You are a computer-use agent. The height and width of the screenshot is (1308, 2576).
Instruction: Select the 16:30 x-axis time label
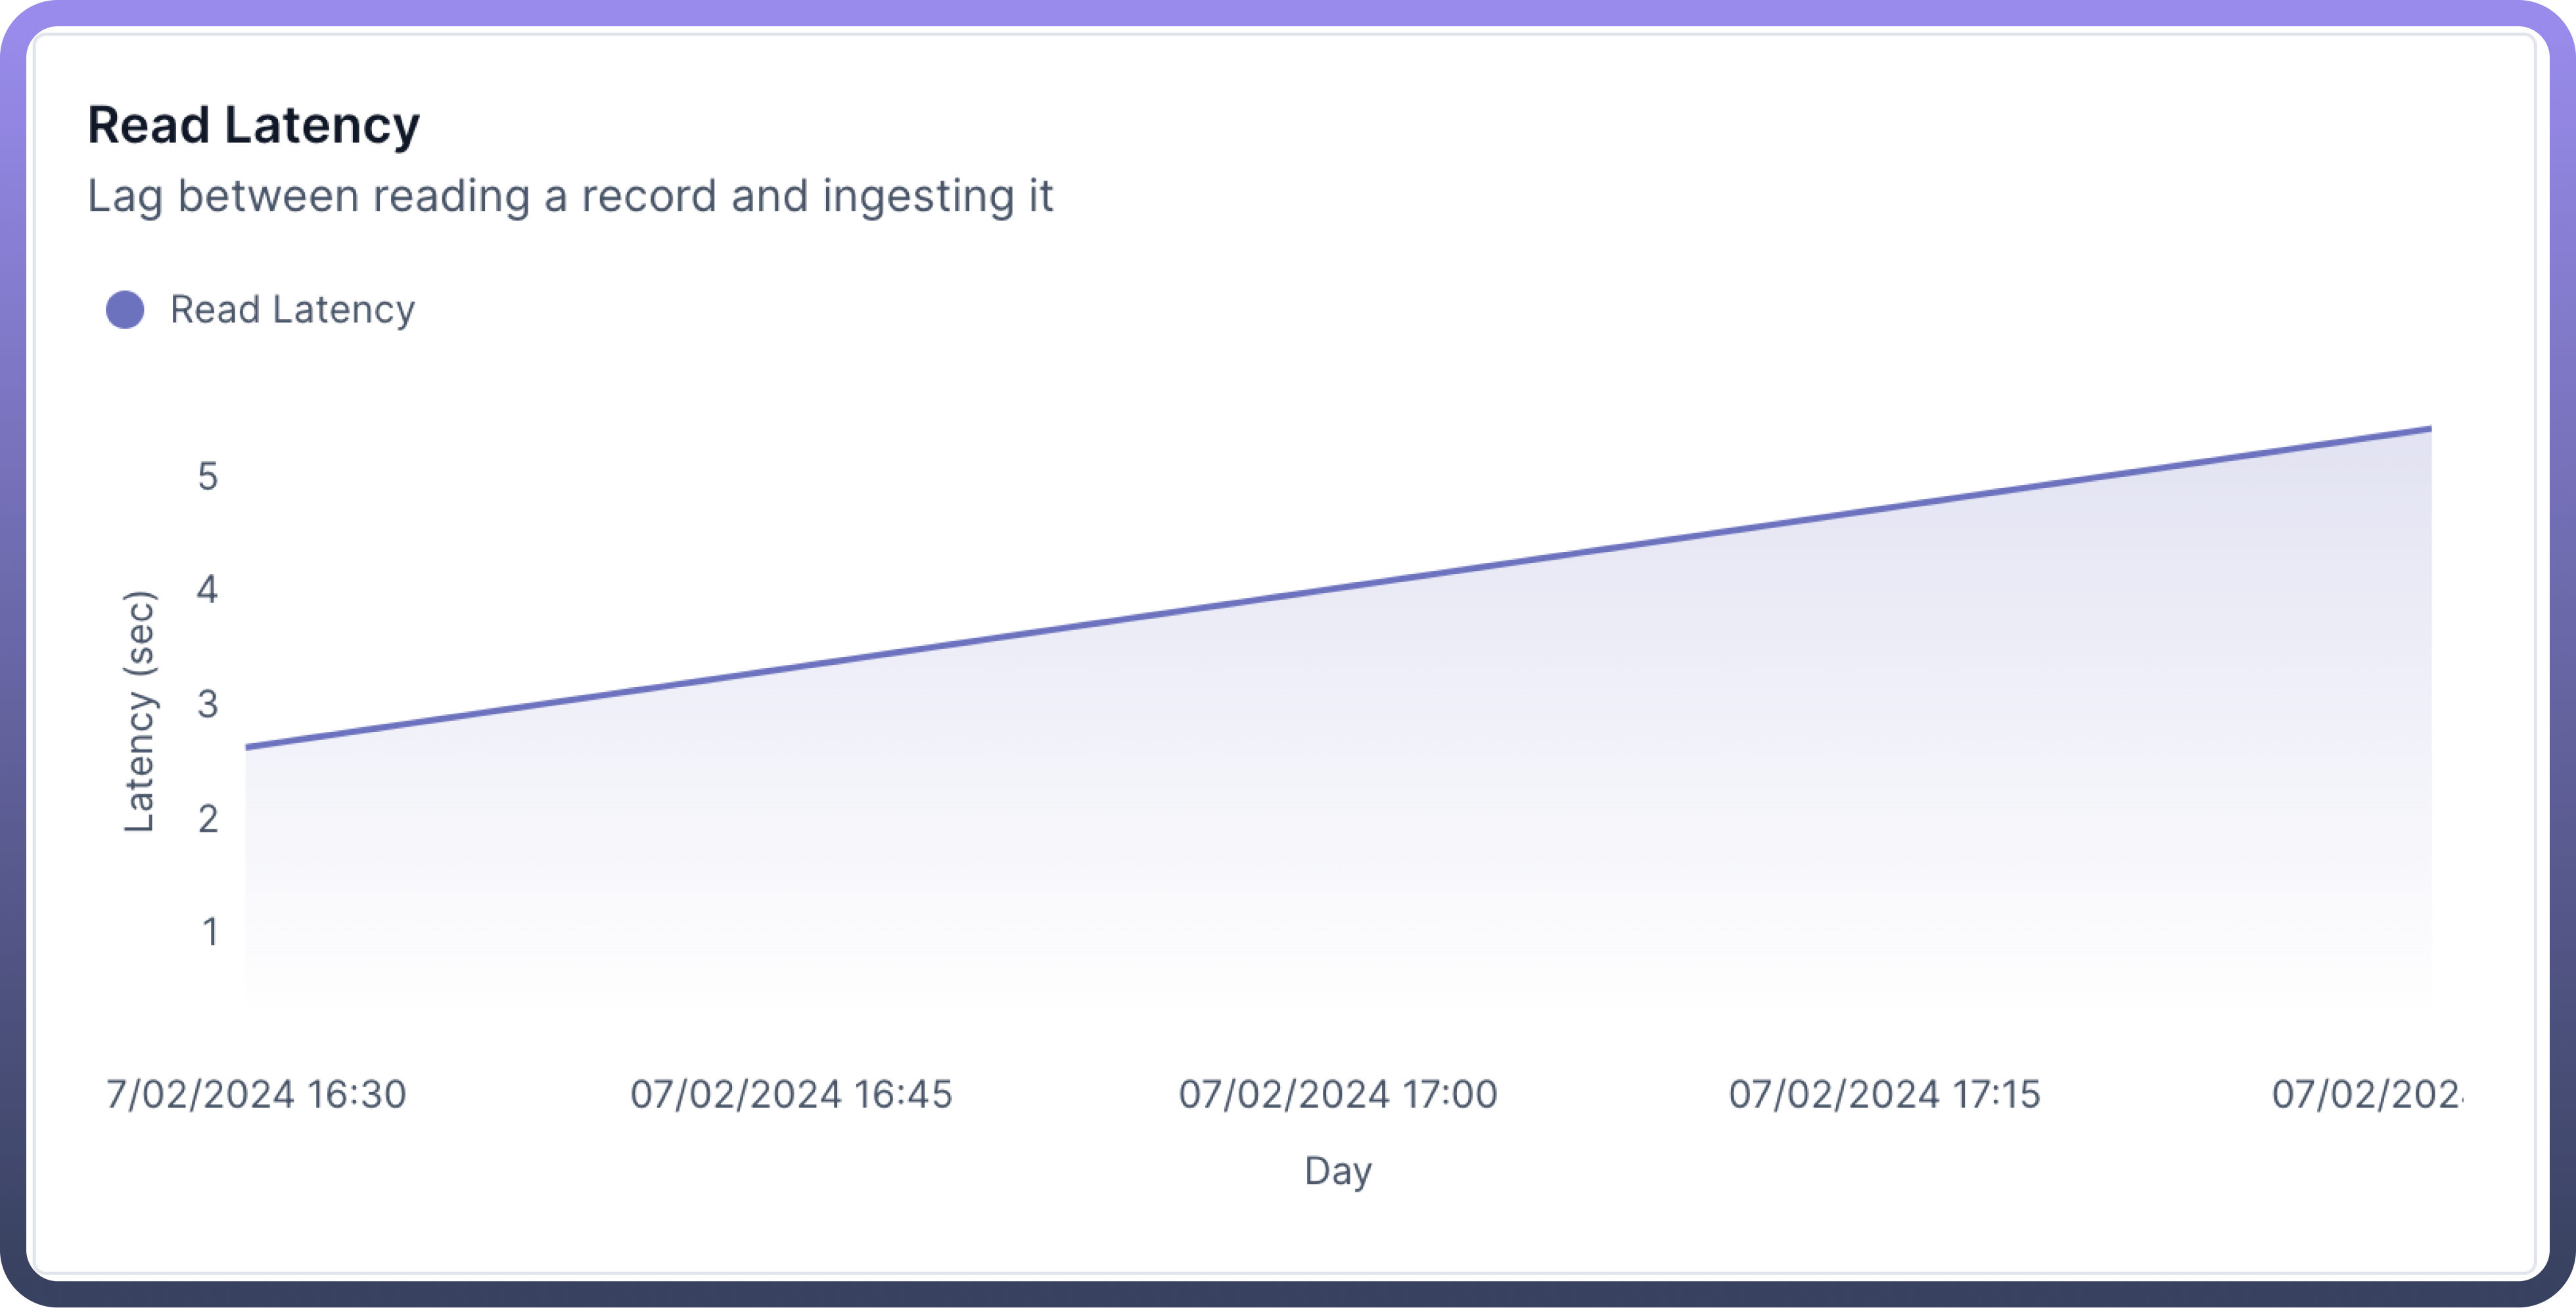[x=257, y=1094]
